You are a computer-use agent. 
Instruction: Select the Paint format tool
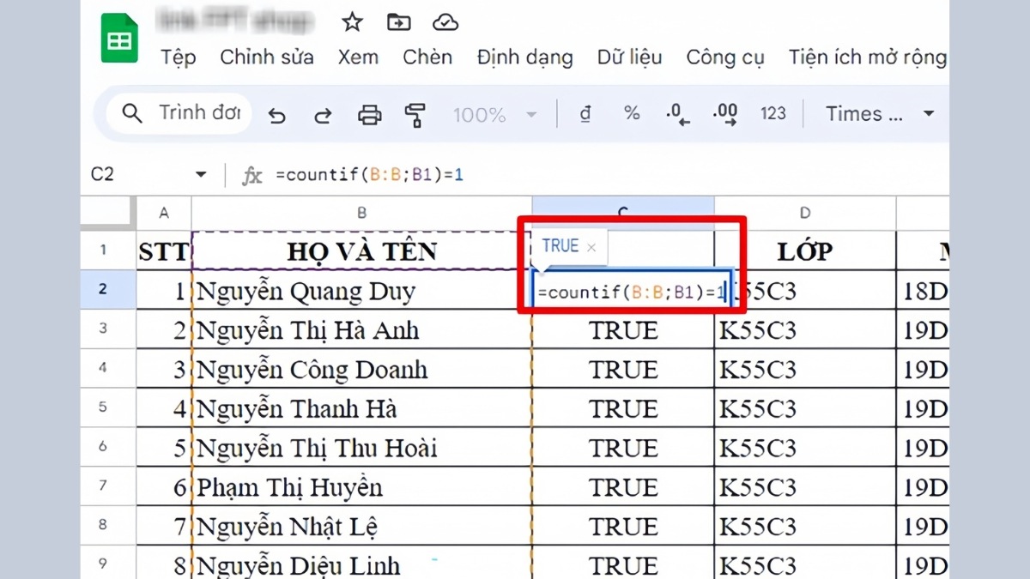[415, 114]
